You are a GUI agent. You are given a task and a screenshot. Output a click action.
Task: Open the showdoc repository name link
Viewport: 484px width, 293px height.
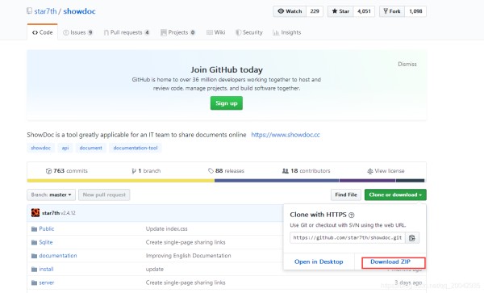(79, 11)
